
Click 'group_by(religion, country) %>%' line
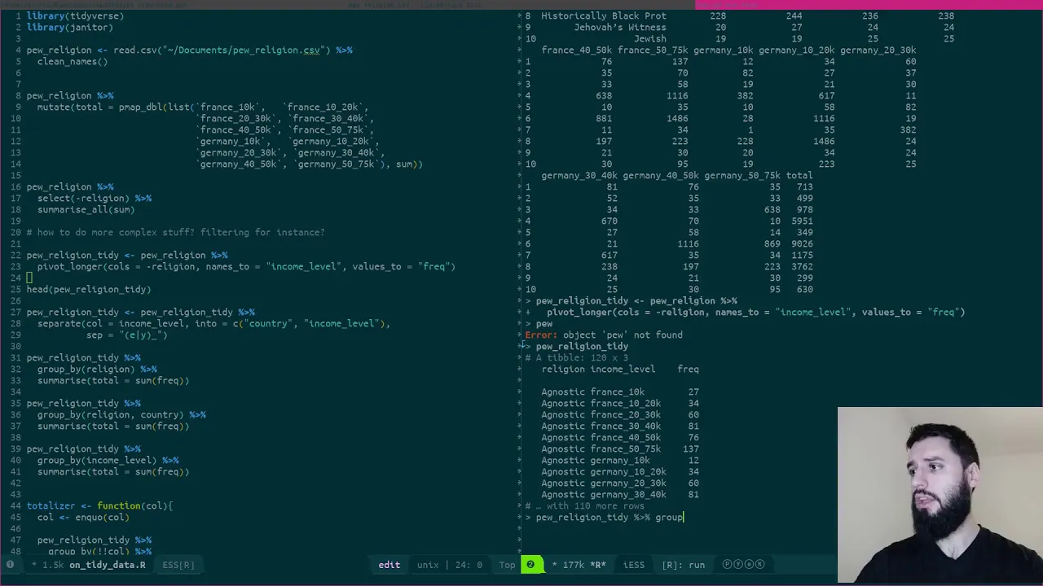tap(121, 414)
